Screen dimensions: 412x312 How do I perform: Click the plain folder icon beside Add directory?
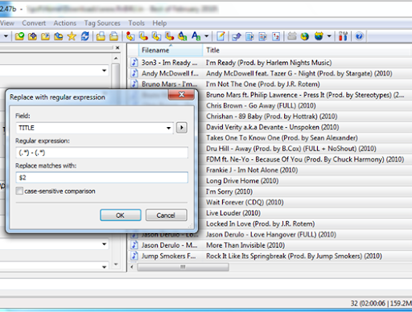tap(45, 36)
